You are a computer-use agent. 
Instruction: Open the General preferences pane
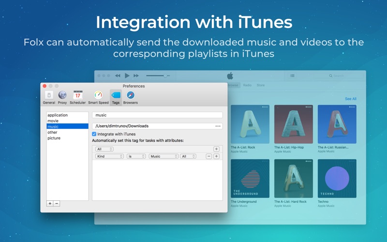pyautogui.click(x=49, y=97)
